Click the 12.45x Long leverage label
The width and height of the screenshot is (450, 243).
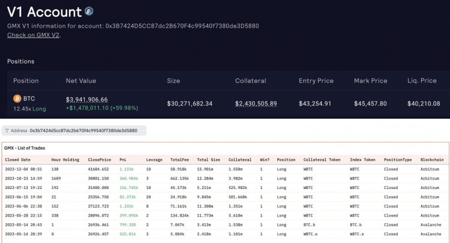tap(29, 109)
